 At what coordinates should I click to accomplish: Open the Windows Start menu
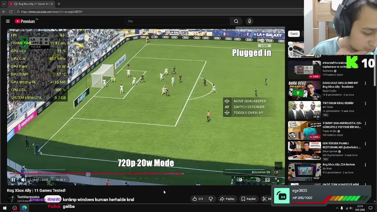pyautogui.click(x=4, y=208)
